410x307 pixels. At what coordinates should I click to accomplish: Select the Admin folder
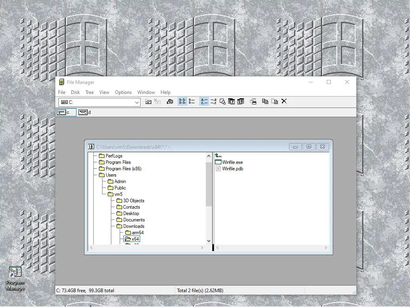pyautogui.click(x=117, y=181)
